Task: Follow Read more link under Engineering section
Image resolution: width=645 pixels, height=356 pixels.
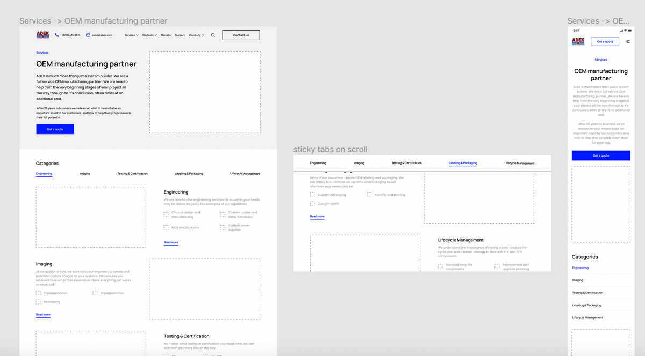Action: pos(171,243)
